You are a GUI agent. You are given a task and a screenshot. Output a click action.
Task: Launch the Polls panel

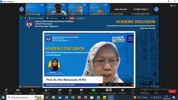point(70,91)
